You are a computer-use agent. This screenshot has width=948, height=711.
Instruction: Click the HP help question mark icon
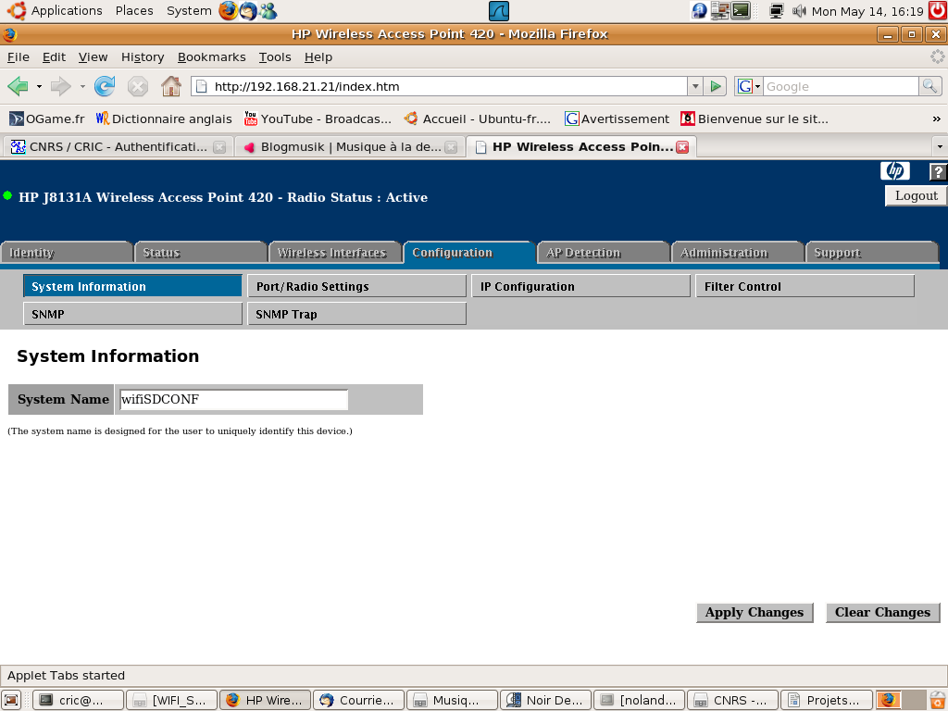pos(937,171)
